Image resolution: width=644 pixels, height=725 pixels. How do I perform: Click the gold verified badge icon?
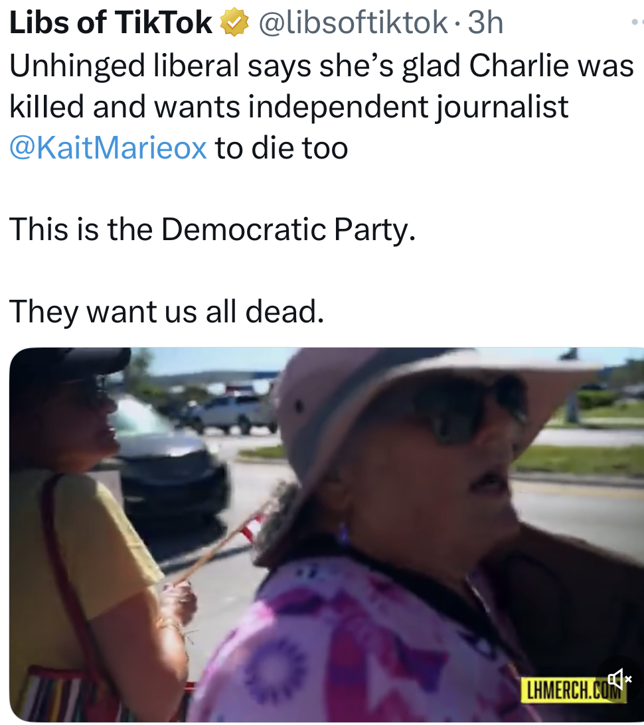tap(234, 23)
